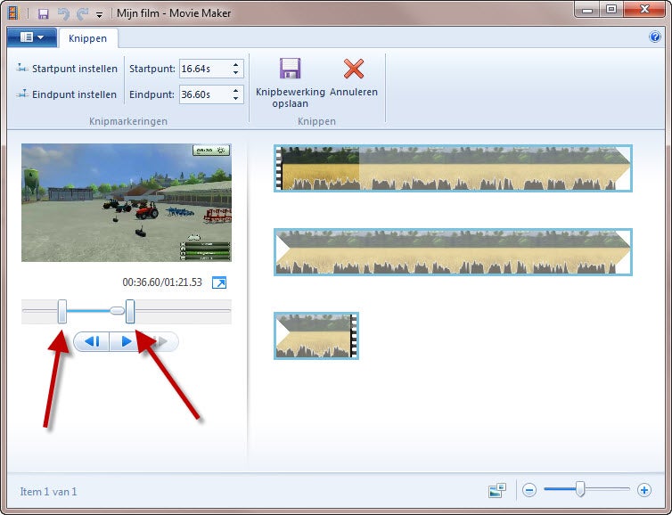Open the Movie Maker application menu button
The image size is (672, 515).
32,37
